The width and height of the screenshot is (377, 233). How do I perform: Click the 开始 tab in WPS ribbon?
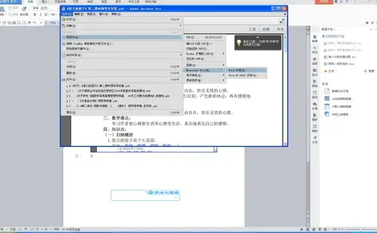click(x=31, y=2)
